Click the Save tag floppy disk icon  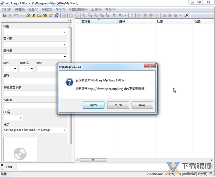click(5, 15)
